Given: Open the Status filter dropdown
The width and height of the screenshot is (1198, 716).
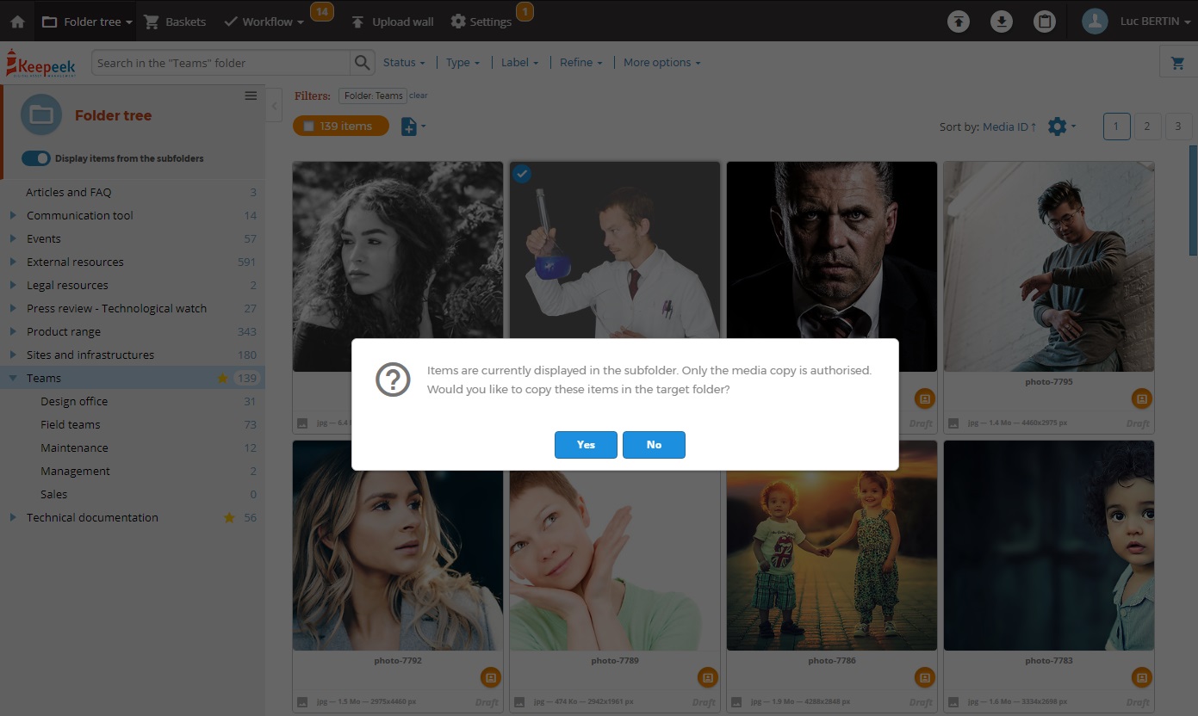Looking at the screenshot, I should pyautogui.click(x=404, y=63).
